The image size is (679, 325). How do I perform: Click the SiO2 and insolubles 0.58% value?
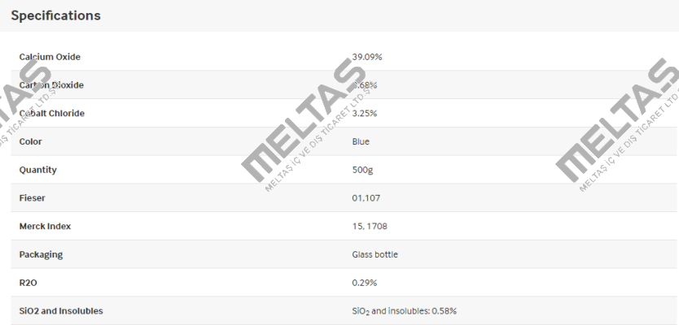(x=405, y=311)
